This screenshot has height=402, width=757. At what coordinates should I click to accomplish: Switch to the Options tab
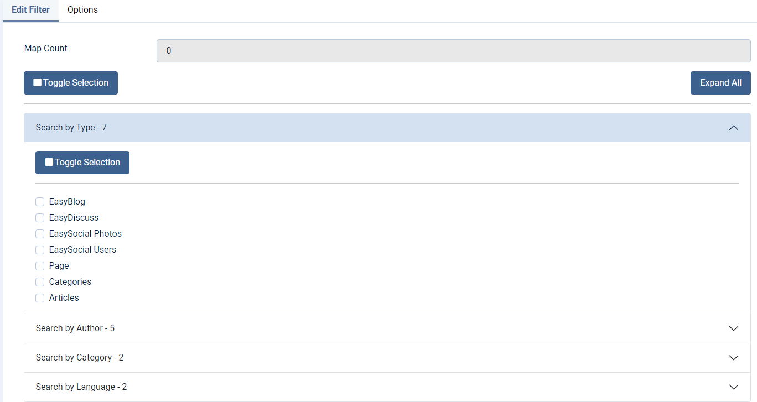pos(82,10)
